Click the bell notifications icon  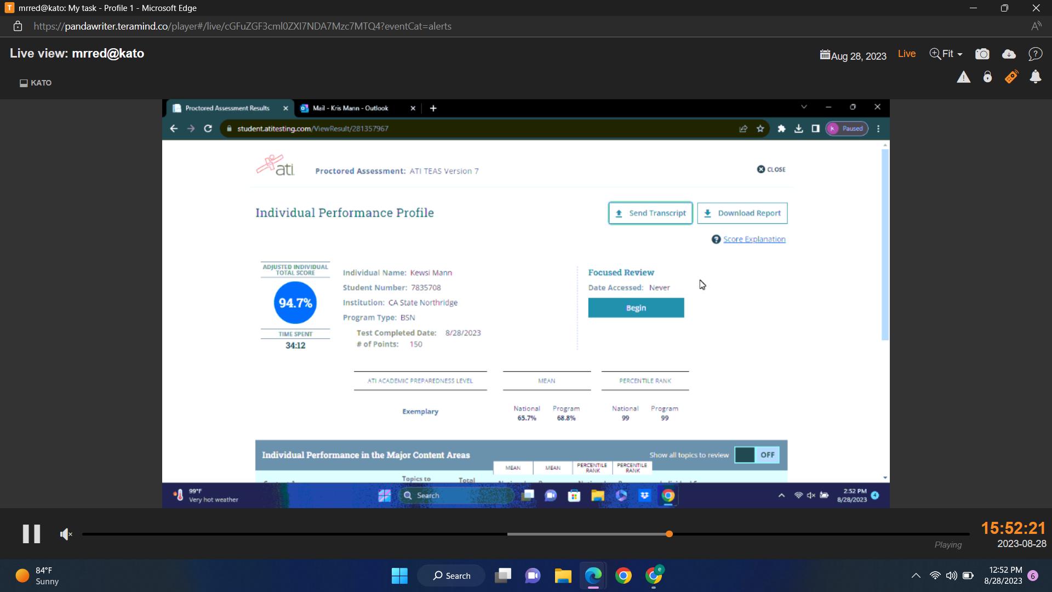point(1035,77)
